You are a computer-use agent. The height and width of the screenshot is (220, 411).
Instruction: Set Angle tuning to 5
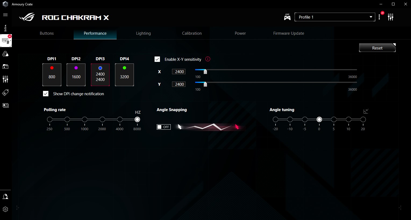(x=334, y=119)
